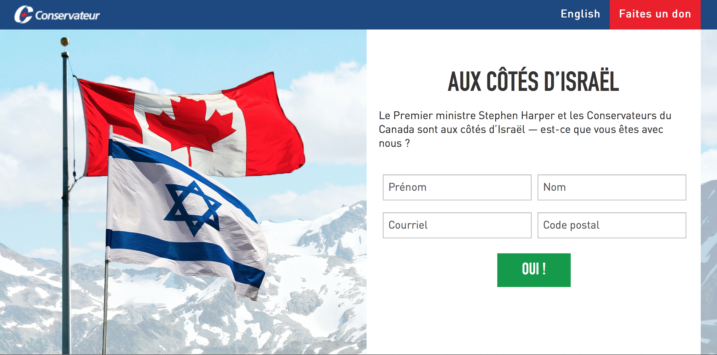
Task: Click the Conservateur wordmark in header
Action: (67, 15)
